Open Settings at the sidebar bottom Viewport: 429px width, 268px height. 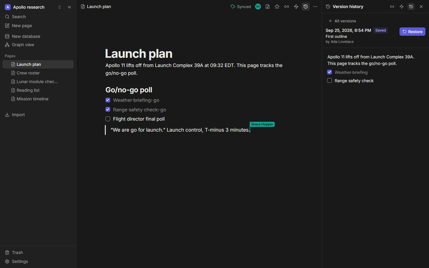click(38, 261)
